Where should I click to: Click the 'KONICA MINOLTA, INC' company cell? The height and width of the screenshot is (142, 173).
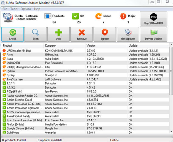[x=59, y=50]
